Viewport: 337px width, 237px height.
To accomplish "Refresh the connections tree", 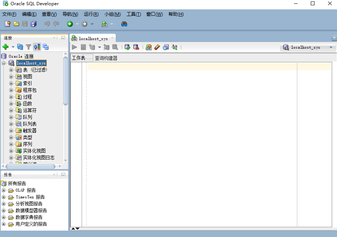I will 20,47.
